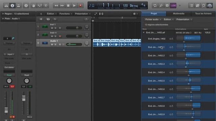Switch to the Multimédia tab
The image size is (216, 121).
click(179, 13)
